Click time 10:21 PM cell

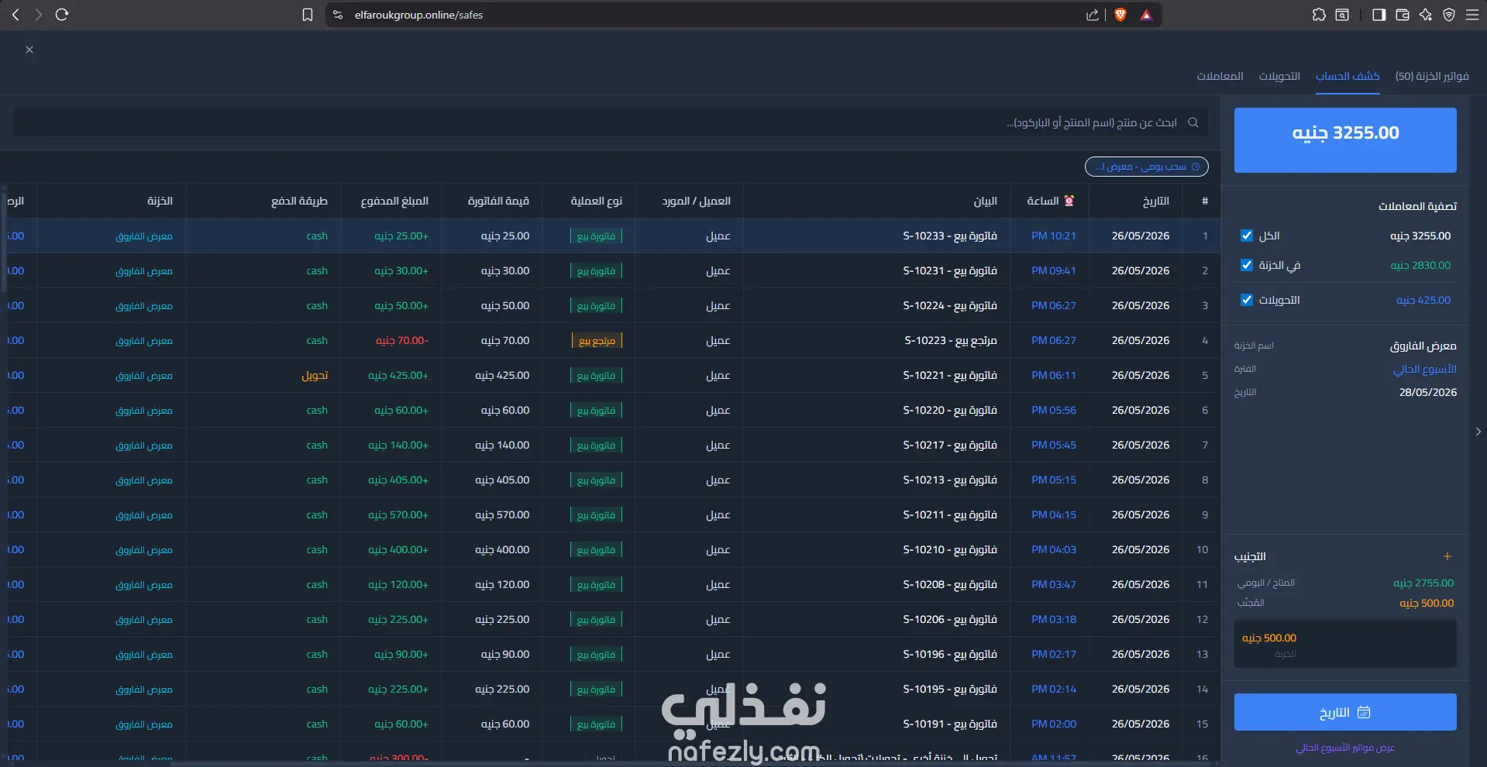pos(1053,236)
